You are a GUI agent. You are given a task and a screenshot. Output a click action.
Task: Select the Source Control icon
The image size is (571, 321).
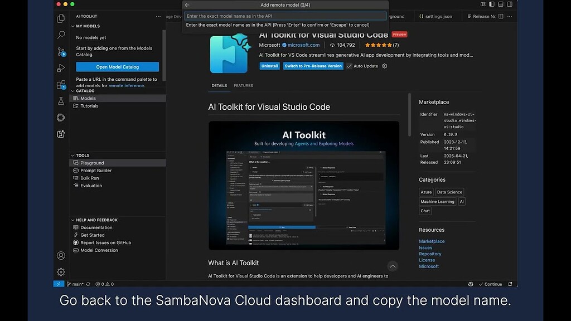point(60,51)
